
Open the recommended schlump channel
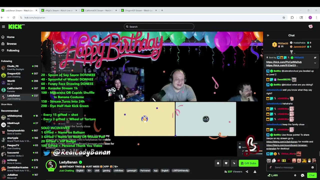[19, 161]
